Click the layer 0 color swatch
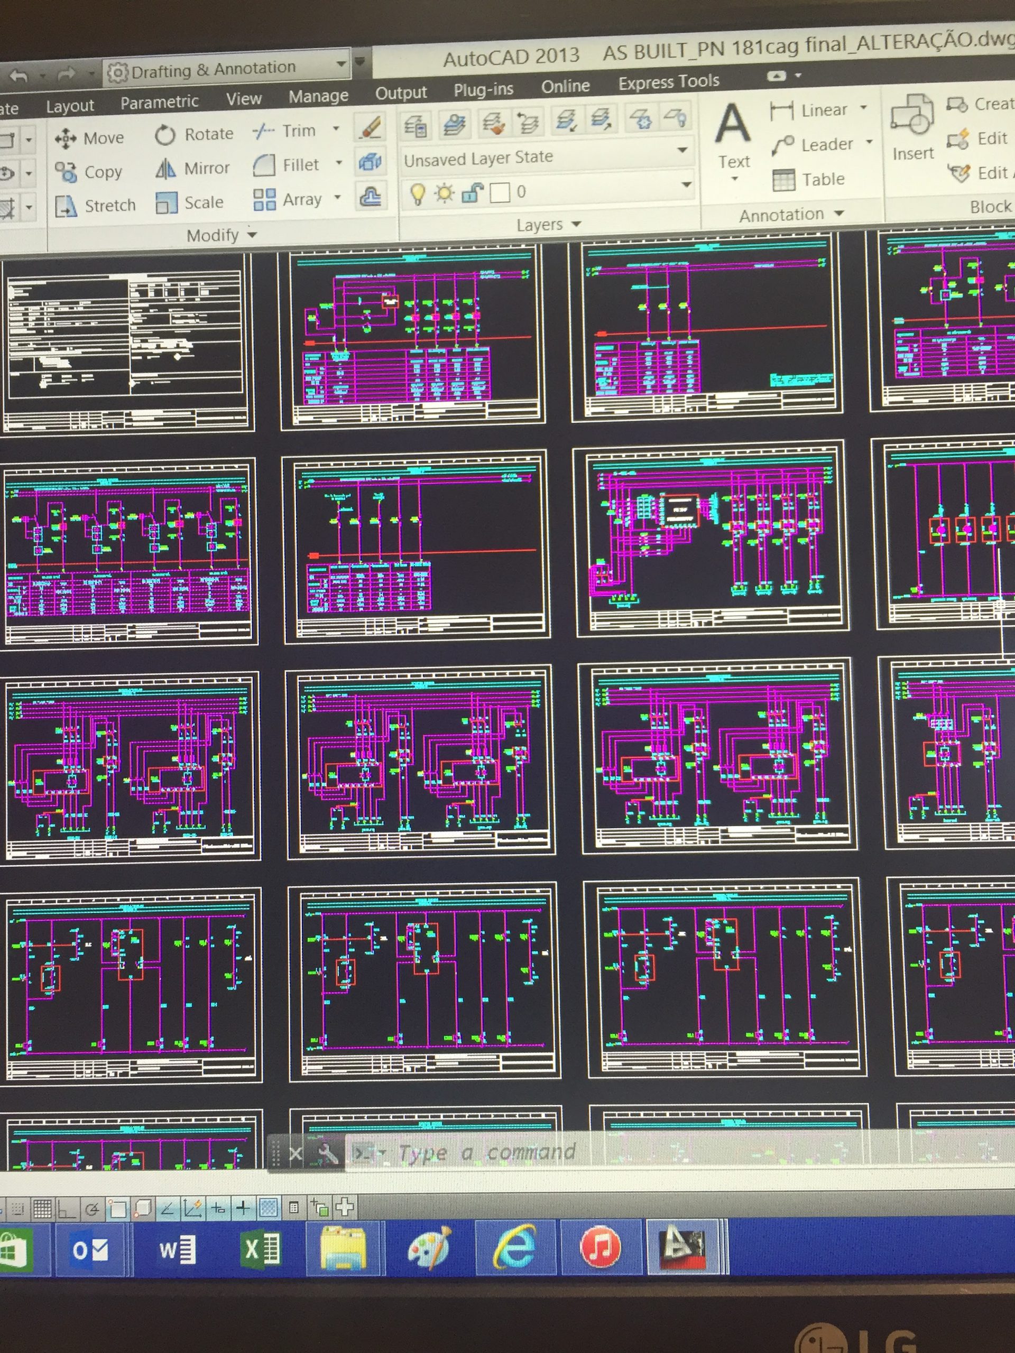Viewport: 1015px width, 1353px height. (x=500, y=193)
